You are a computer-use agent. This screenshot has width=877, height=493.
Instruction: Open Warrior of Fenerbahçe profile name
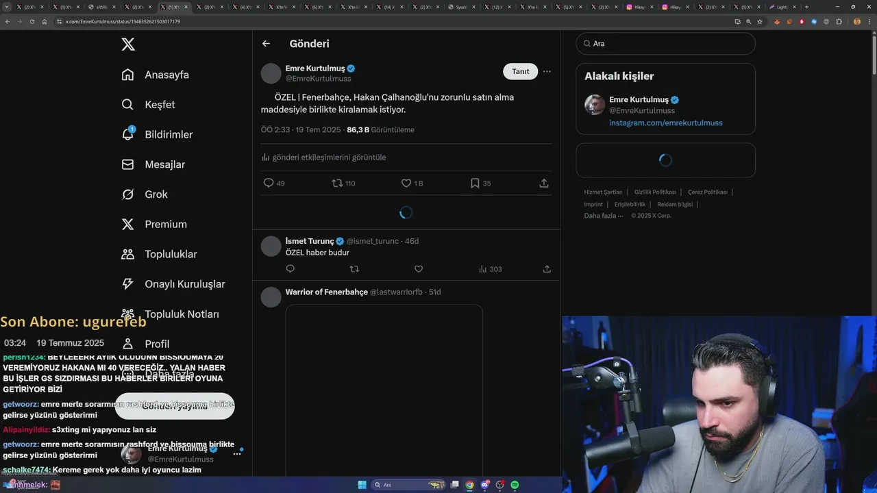(x=327, y=292)
